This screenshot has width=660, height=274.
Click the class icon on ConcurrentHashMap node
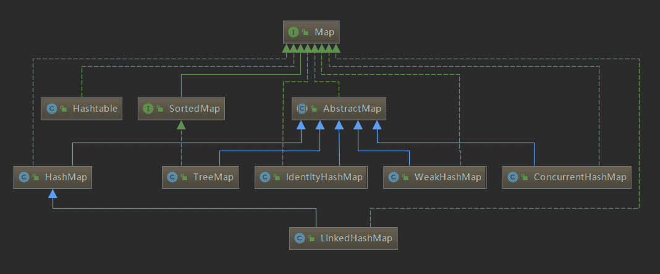512,177
